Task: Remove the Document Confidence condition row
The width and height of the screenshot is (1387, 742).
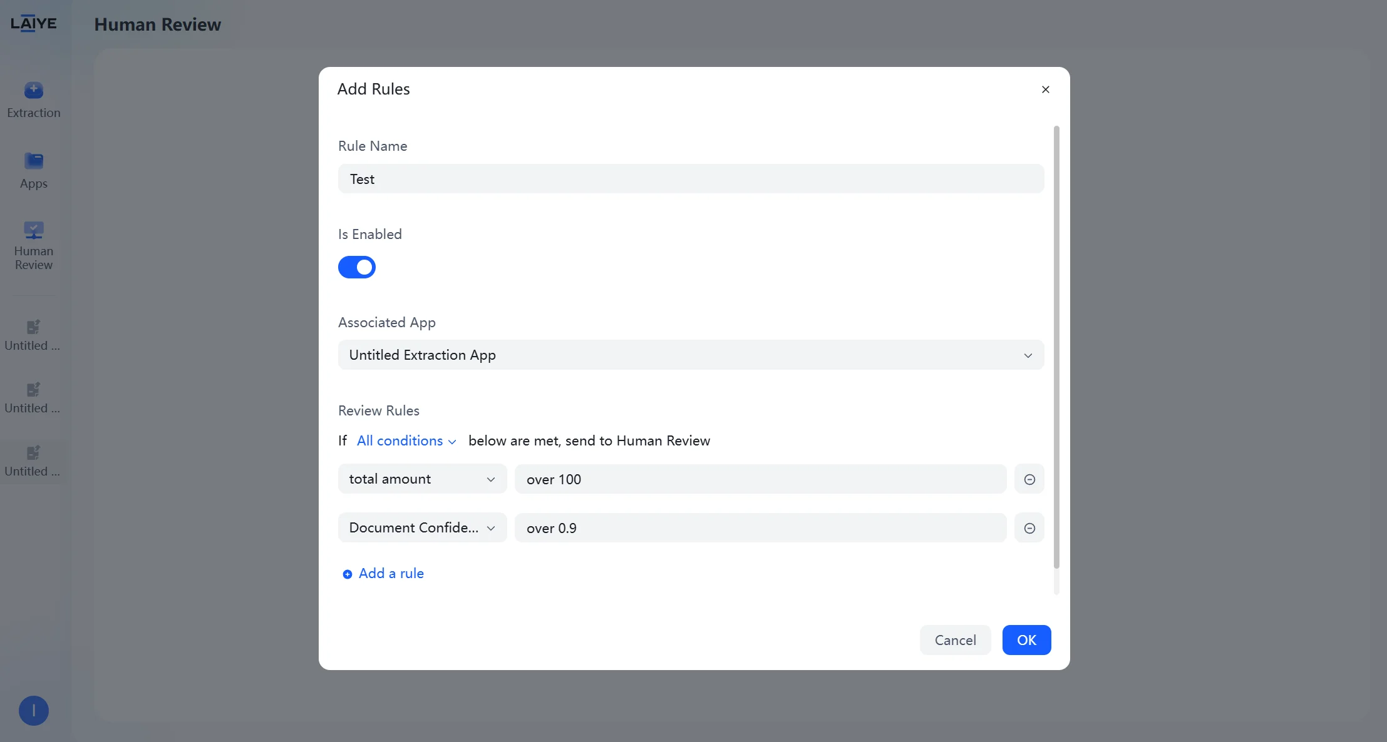Action: (x=1029, y=528)
